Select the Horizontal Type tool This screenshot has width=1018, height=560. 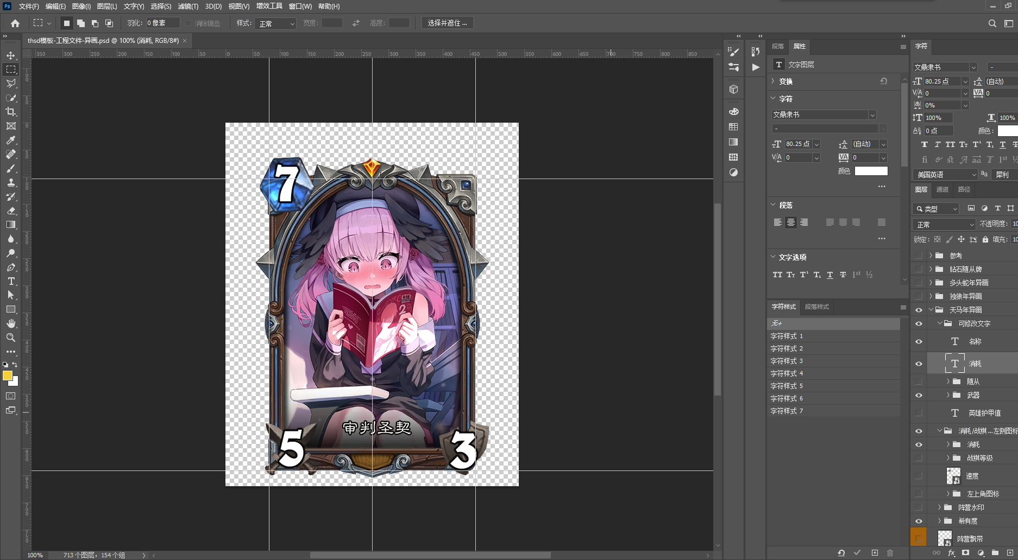(x=11, y=281)
